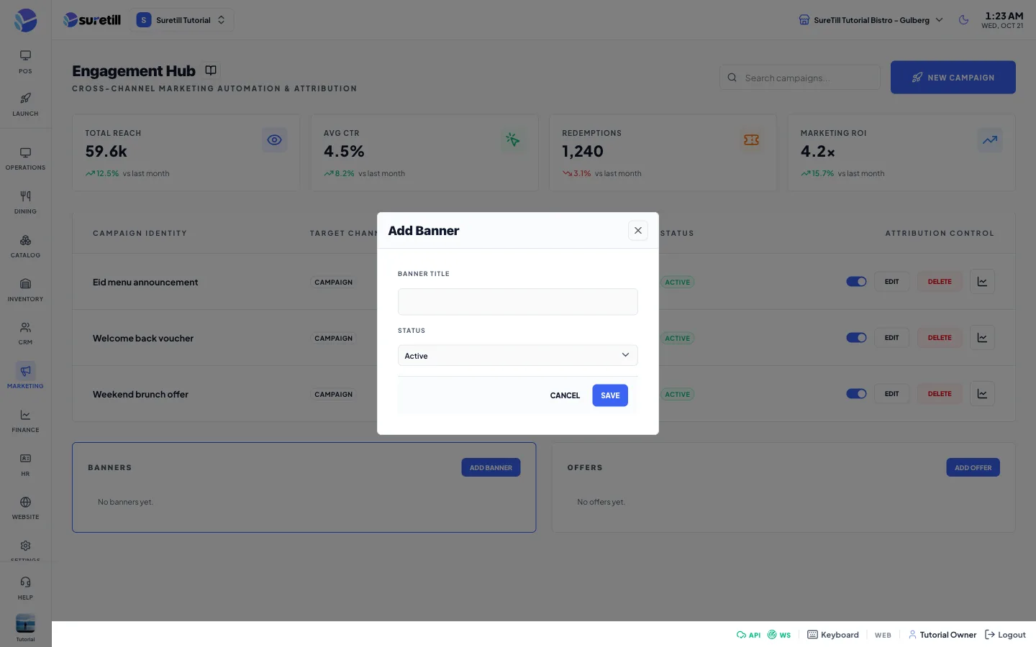The image size is (1036, 647).
Task: Open the Status dropdown in Add Banner
Action: pos(518,356)
